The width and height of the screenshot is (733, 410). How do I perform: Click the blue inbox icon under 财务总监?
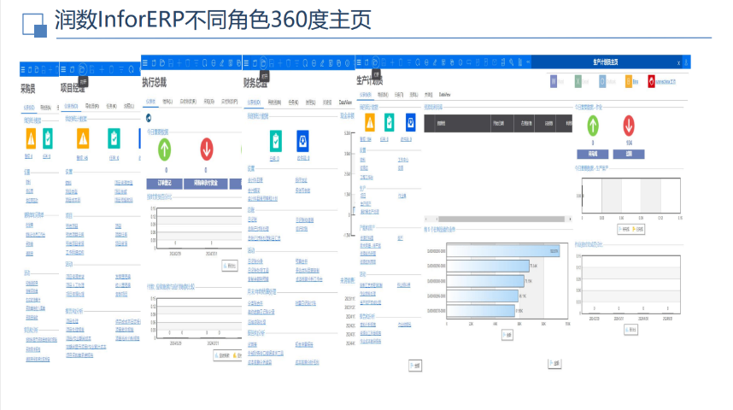(302, 138)
